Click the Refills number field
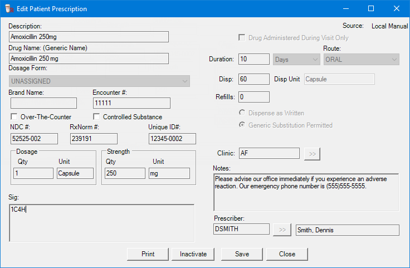The image size is (410, 268). click(253, 97)
